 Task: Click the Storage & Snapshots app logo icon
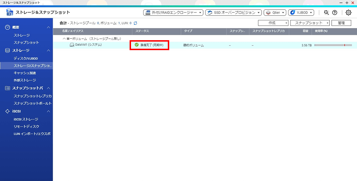tap(10, 12)
